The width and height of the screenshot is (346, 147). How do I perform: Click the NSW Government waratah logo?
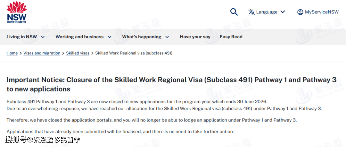coord(17,12)
